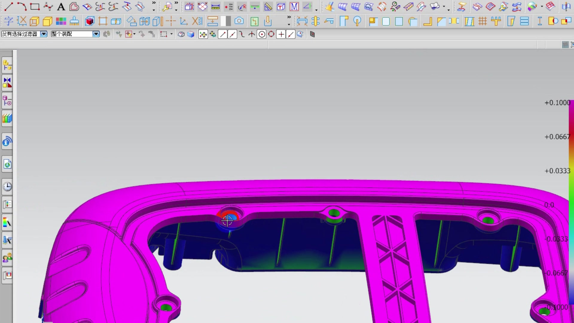This screenshot has height=323, width=574.
Task: Expand the selection filter dropdown
Action: click(x=44, y=34)
